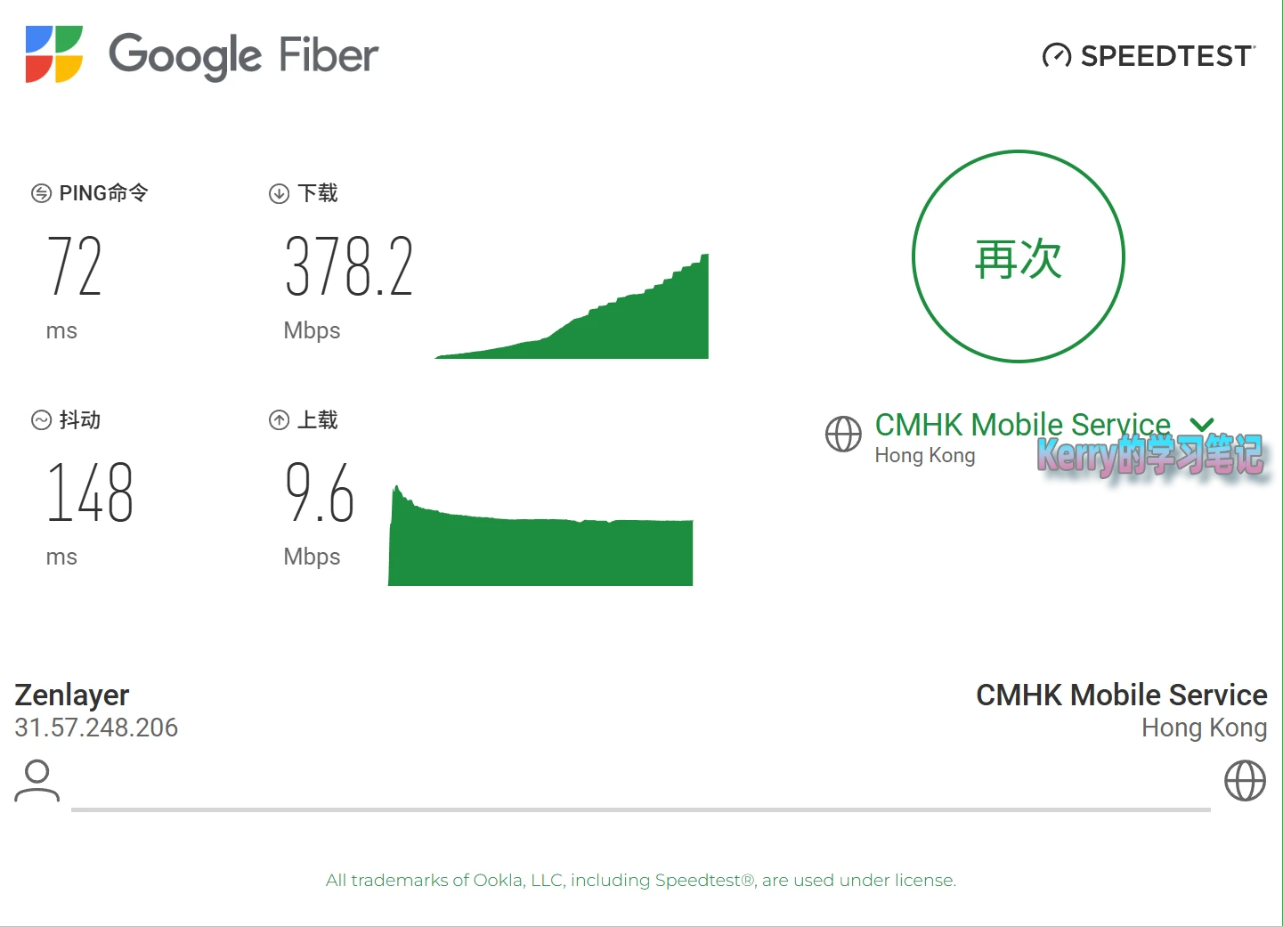Open the CMHK Mobile Service server selector

point(1022,425)
